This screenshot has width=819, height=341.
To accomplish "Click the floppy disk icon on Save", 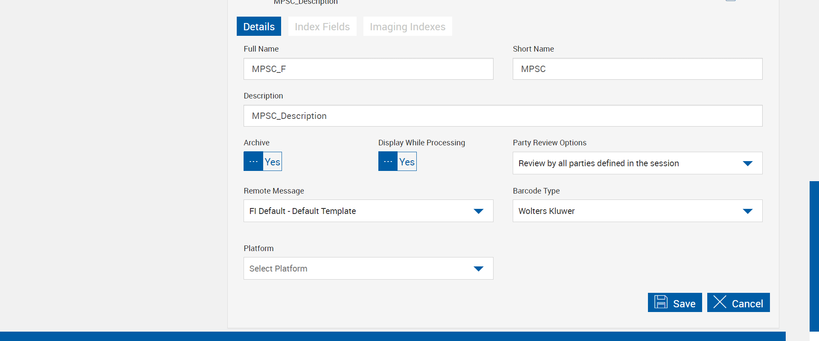I will tap(661, 302).
